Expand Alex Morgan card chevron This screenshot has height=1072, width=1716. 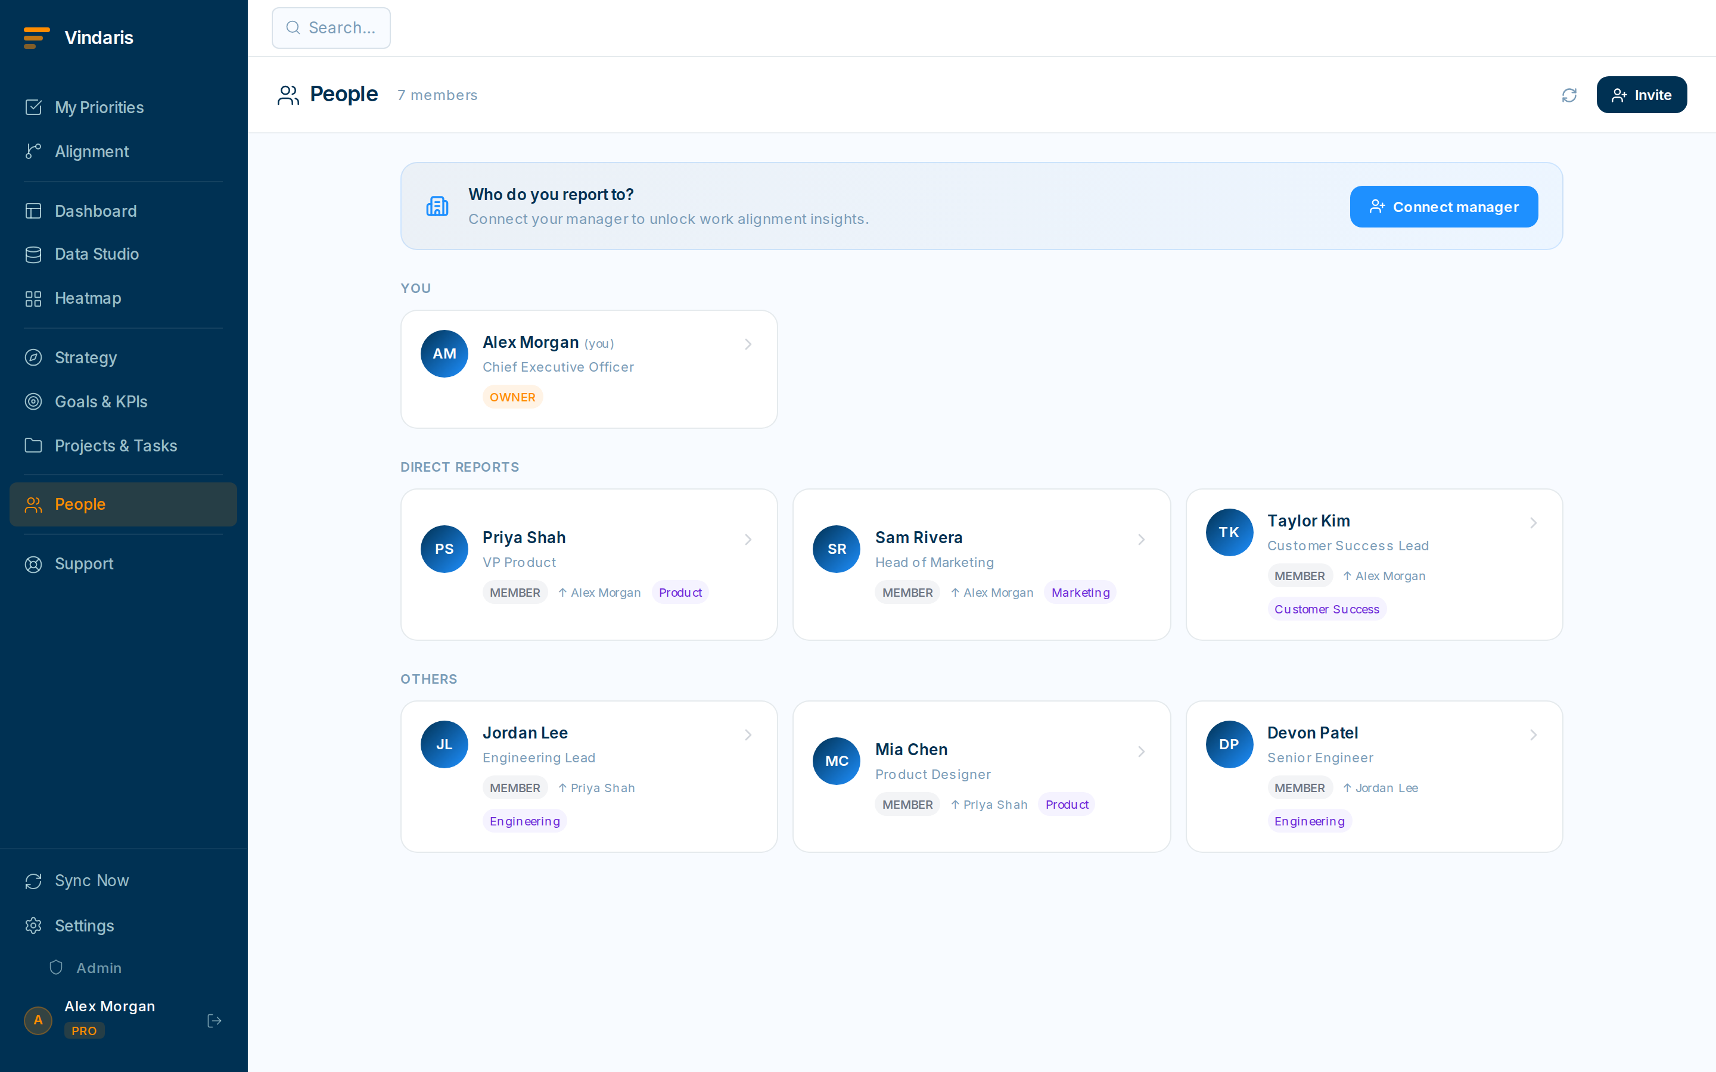[748, 344]
